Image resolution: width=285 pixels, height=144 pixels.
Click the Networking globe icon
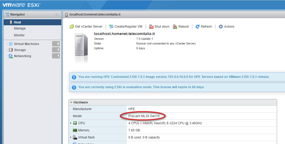click(11, 56)
